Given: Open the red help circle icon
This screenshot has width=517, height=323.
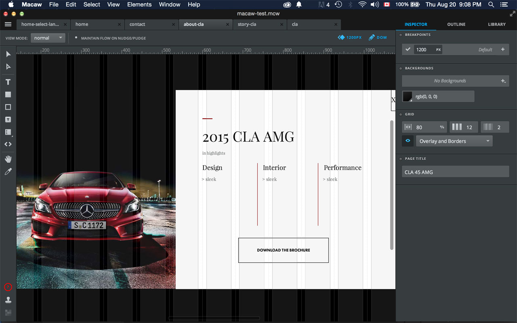Looking at the screenshot, I should coord(8,287).
